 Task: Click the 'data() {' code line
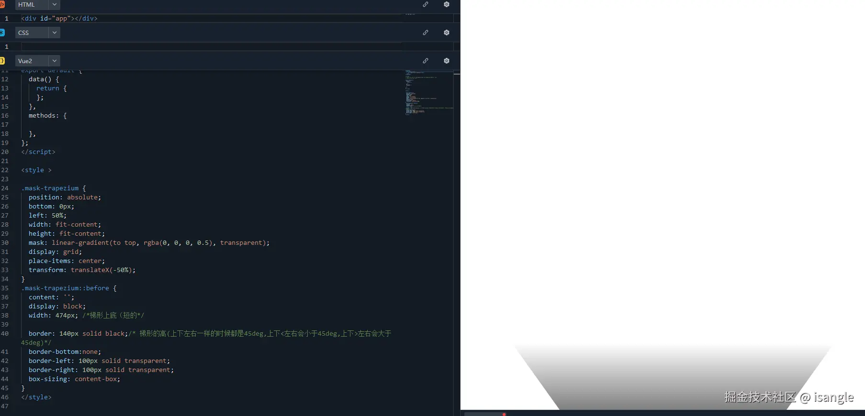(x=44, y=79)
